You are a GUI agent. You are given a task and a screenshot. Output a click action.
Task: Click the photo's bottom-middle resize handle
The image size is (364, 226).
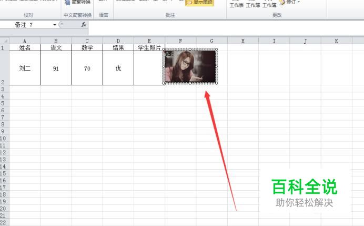190,83
